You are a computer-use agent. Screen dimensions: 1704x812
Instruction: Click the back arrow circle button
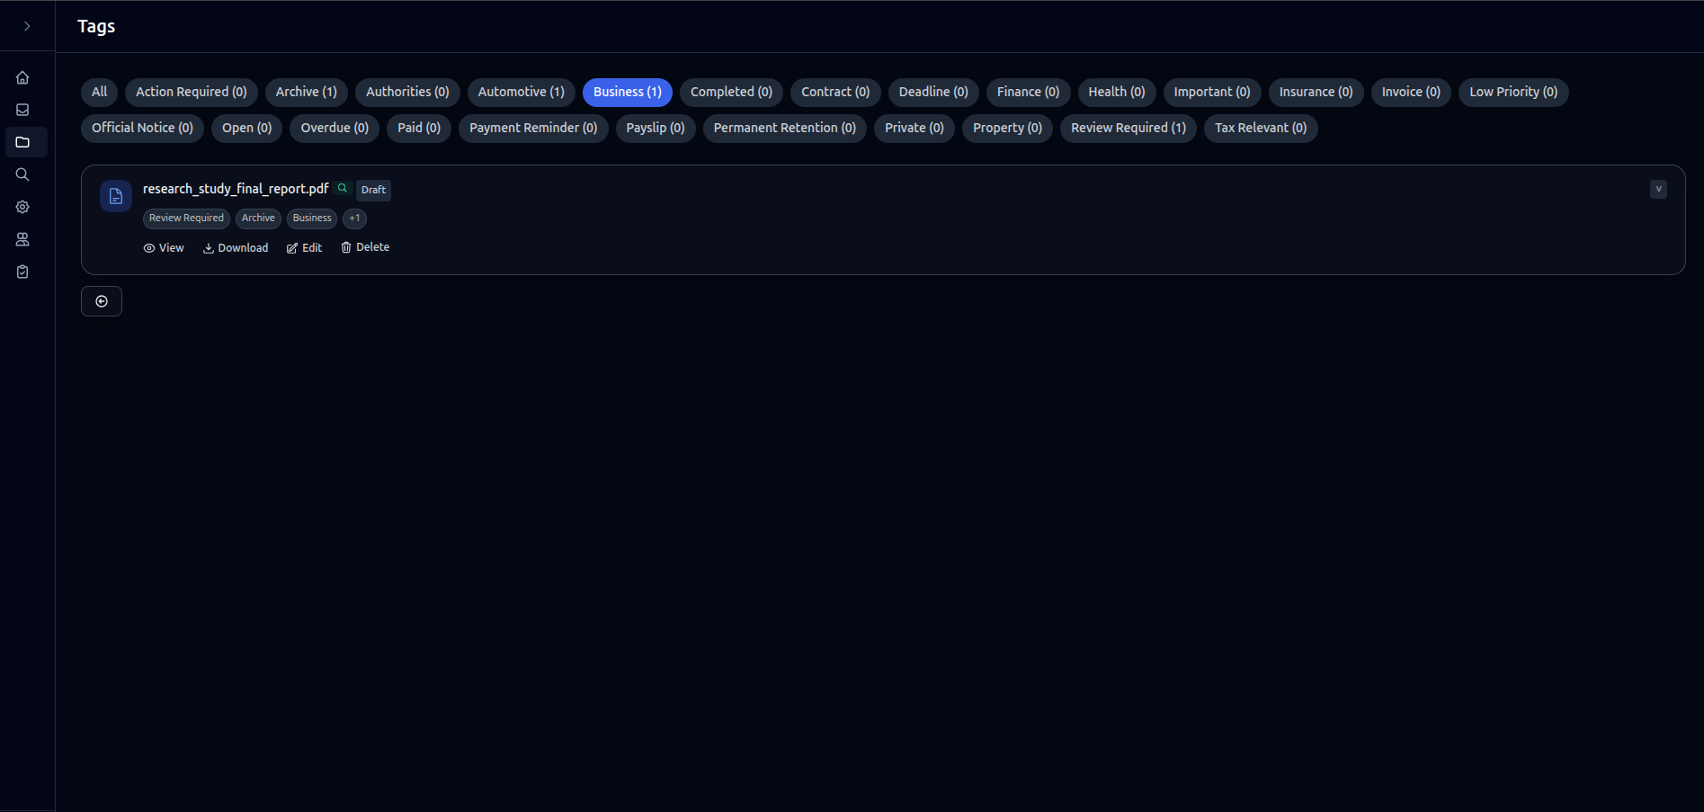[x=102, y=301]
